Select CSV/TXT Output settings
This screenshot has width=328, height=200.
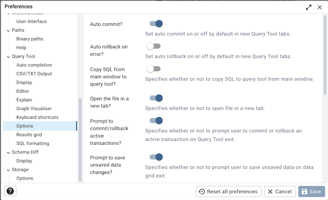pyautogui.click(x=34, y=74)
